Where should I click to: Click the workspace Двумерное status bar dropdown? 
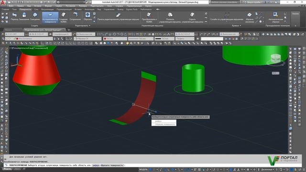(268, 170)
